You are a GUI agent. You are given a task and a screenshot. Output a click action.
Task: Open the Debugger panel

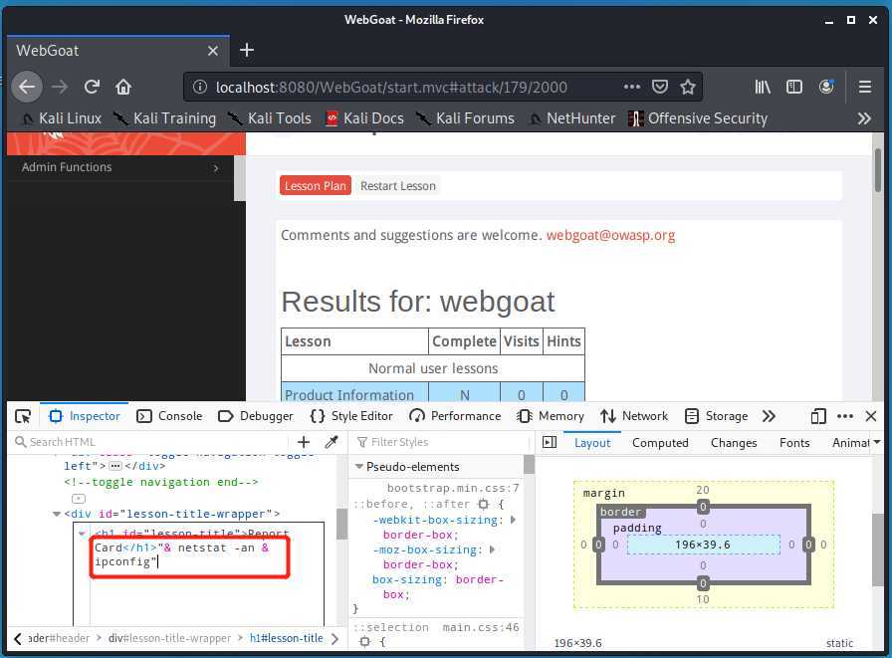256,416
